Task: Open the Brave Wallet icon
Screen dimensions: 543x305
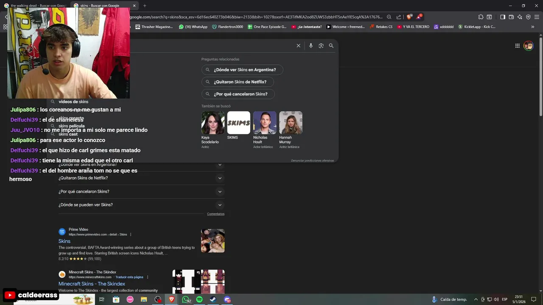Action: (511, 17)
